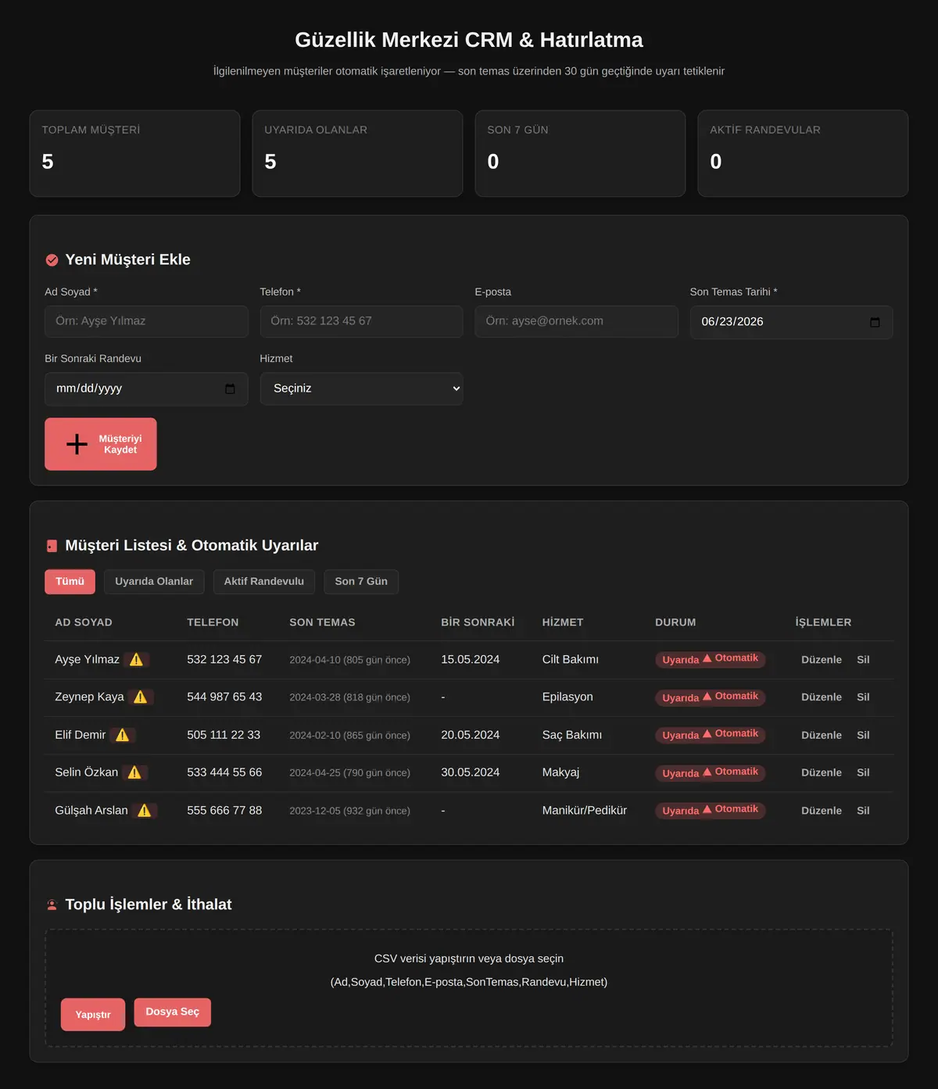938x1089 pixels.
Task: Switch to the Uyarıda Olanlar filter tab
Action: pyautogui.click(x=154, y=582)
